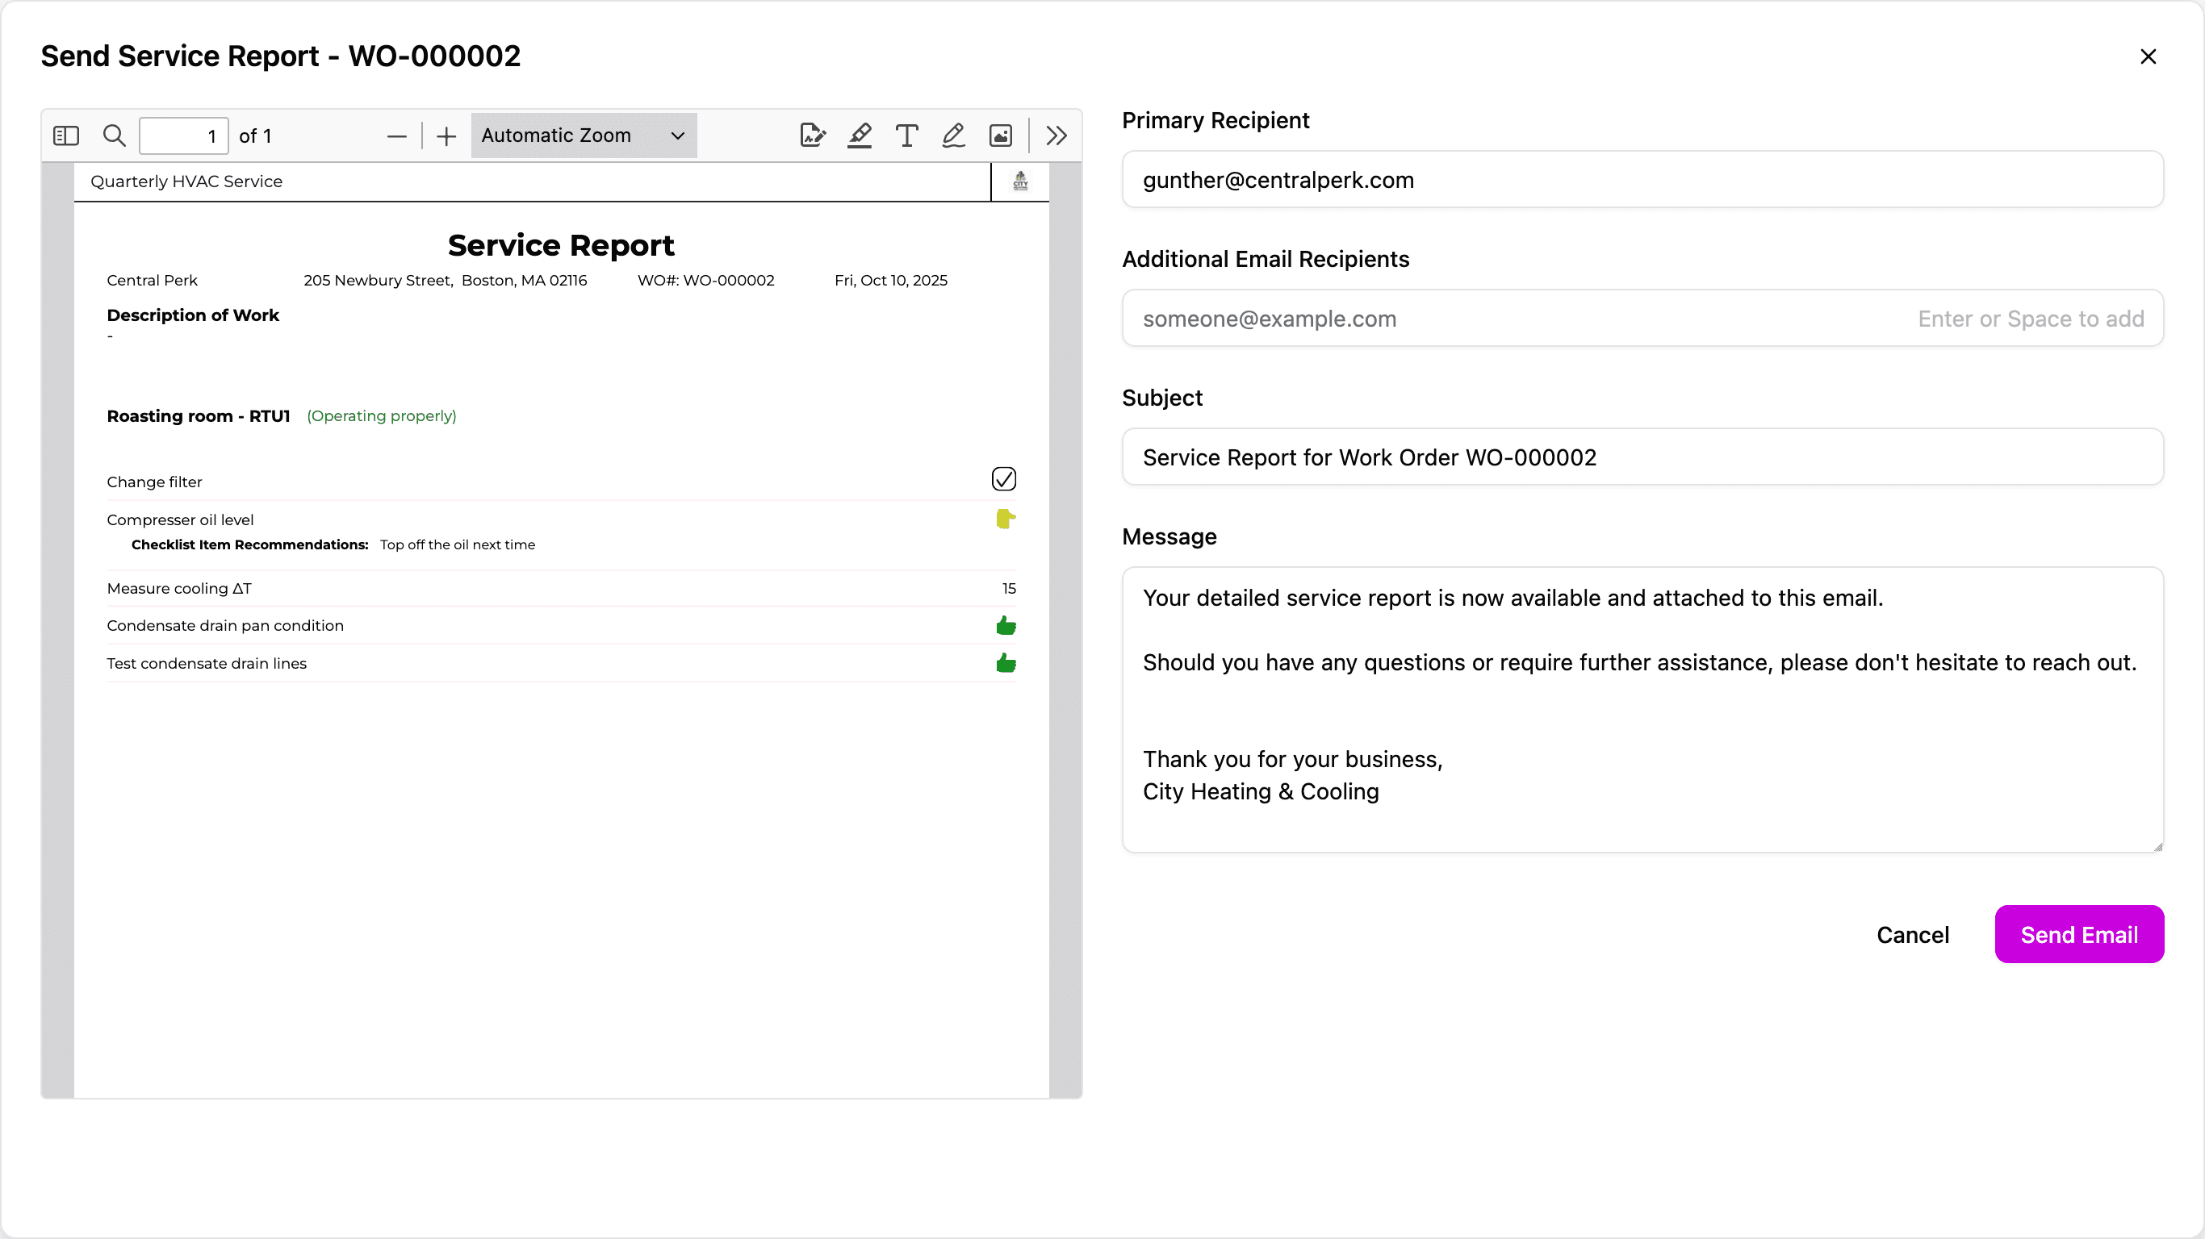Zoom in the PDF preview

coord(446,136)
